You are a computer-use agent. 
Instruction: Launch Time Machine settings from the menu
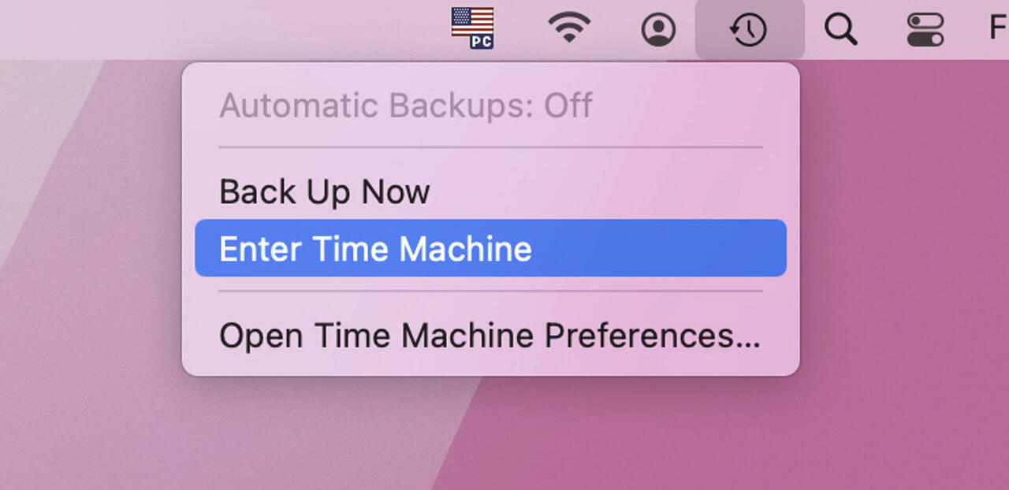490,336
